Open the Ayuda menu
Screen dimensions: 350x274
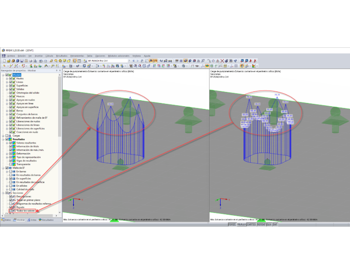(147, 56)
